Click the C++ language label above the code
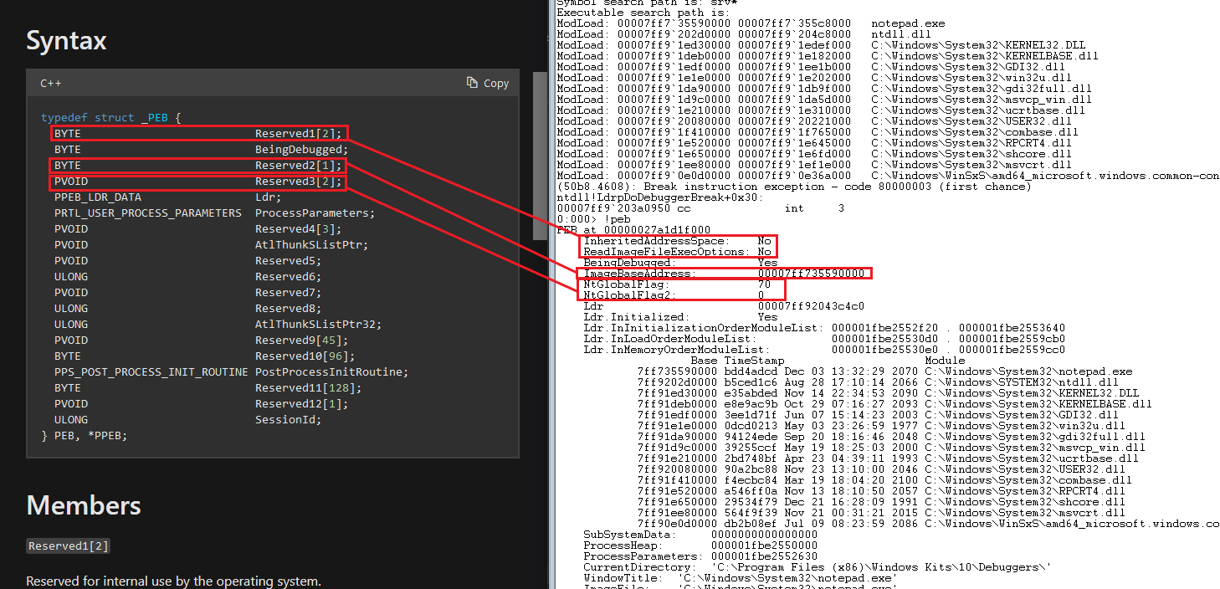 pyautogui.click(x=50, y=83)
